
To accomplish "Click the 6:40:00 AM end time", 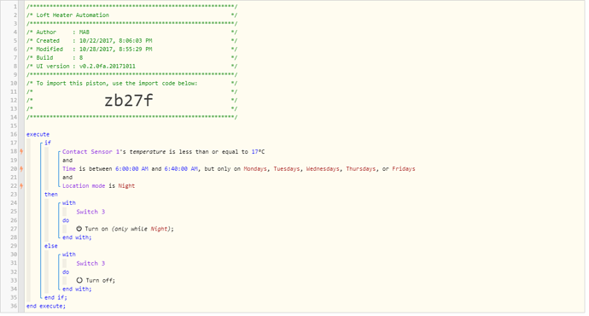I will click(x=181, y=169).
